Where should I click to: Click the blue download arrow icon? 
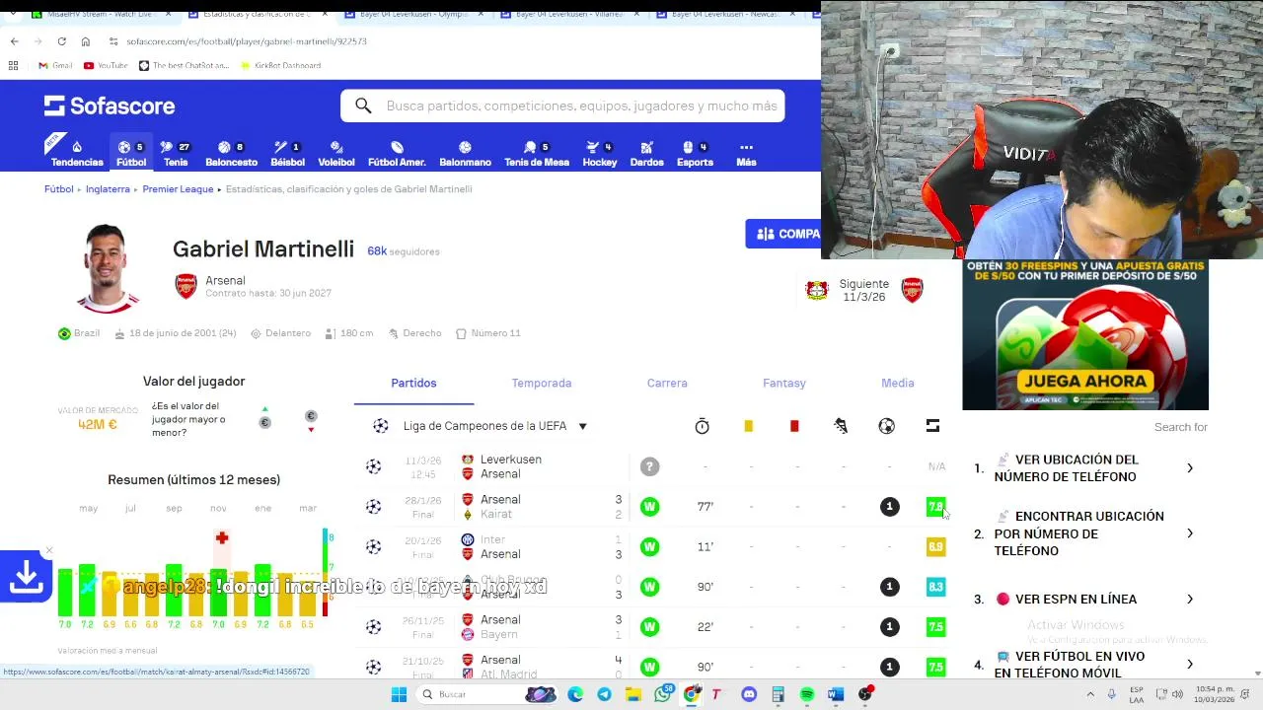(27, 579)
